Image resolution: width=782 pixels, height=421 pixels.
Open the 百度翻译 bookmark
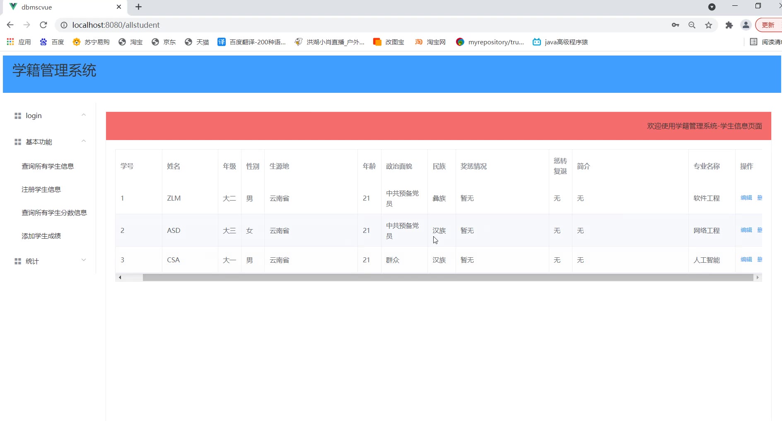(251, 42)
